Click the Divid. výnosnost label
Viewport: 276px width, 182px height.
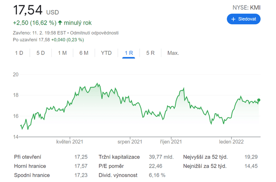coord(118,175)
